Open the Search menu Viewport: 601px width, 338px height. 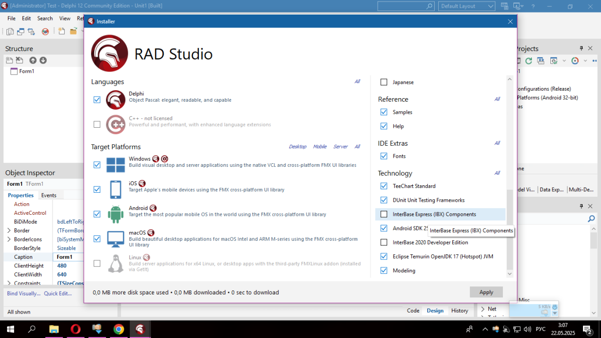tap(45, 19)
